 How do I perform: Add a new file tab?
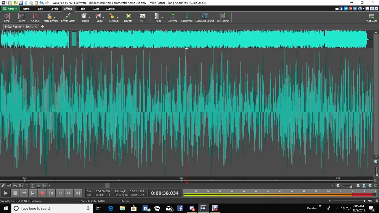[x=42, y=27]
